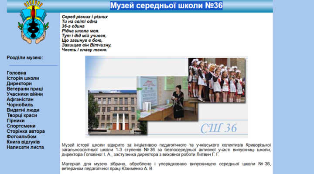This screenshot has height=174, width=314.
Task: View the Фотоальбом gallery
Action: (x=21, y=136)
